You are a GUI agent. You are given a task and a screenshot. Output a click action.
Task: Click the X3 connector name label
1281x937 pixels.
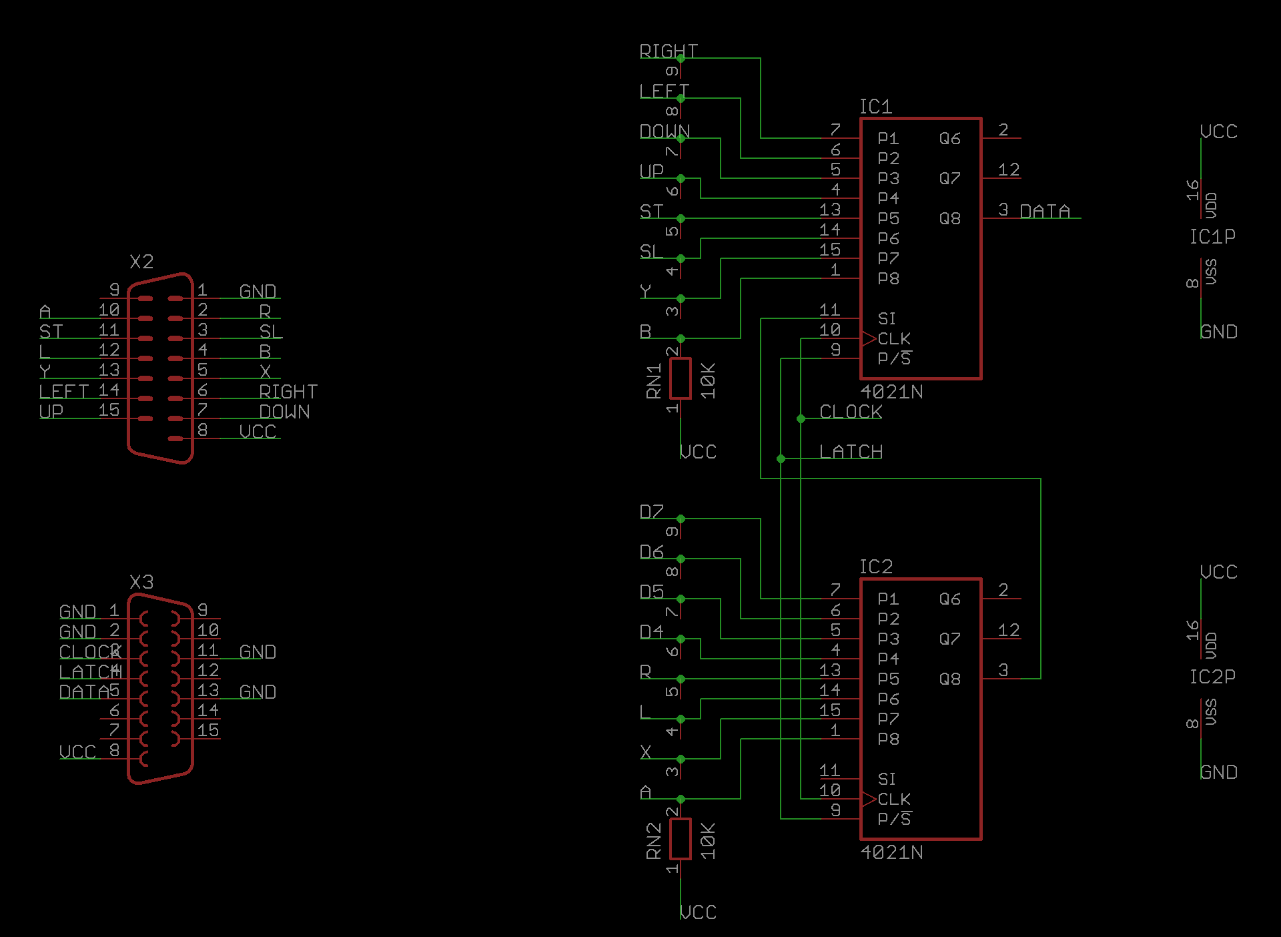point(141,582)
